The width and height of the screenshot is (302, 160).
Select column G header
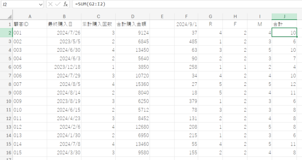tap(210, 16)
